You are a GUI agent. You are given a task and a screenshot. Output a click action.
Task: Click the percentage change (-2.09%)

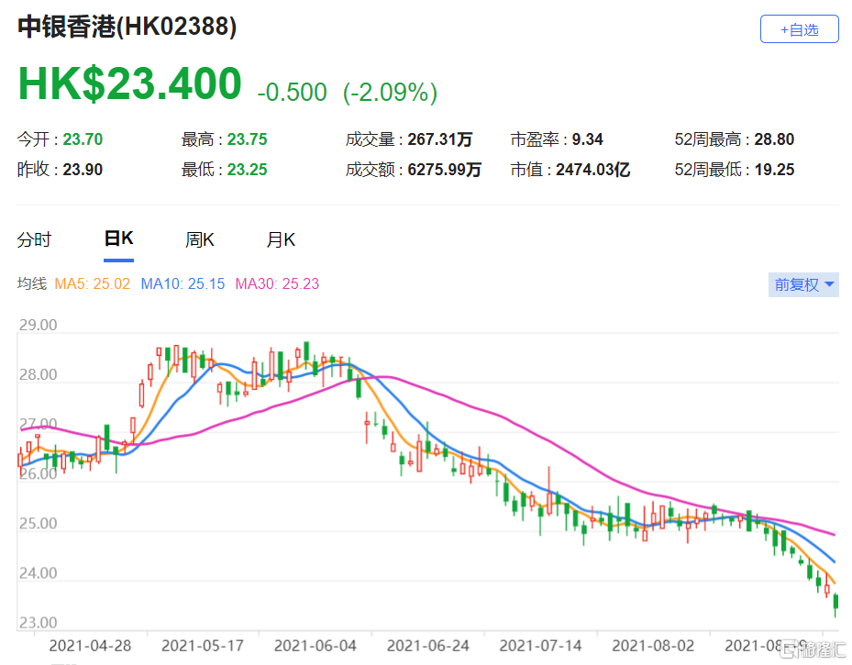390,93
